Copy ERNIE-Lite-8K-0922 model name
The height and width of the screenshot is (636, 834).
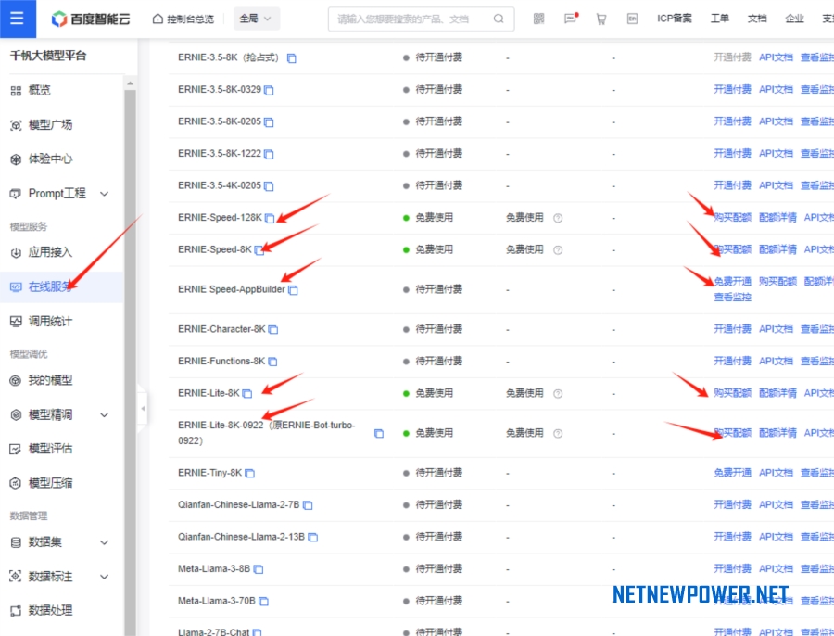point(379,433)
